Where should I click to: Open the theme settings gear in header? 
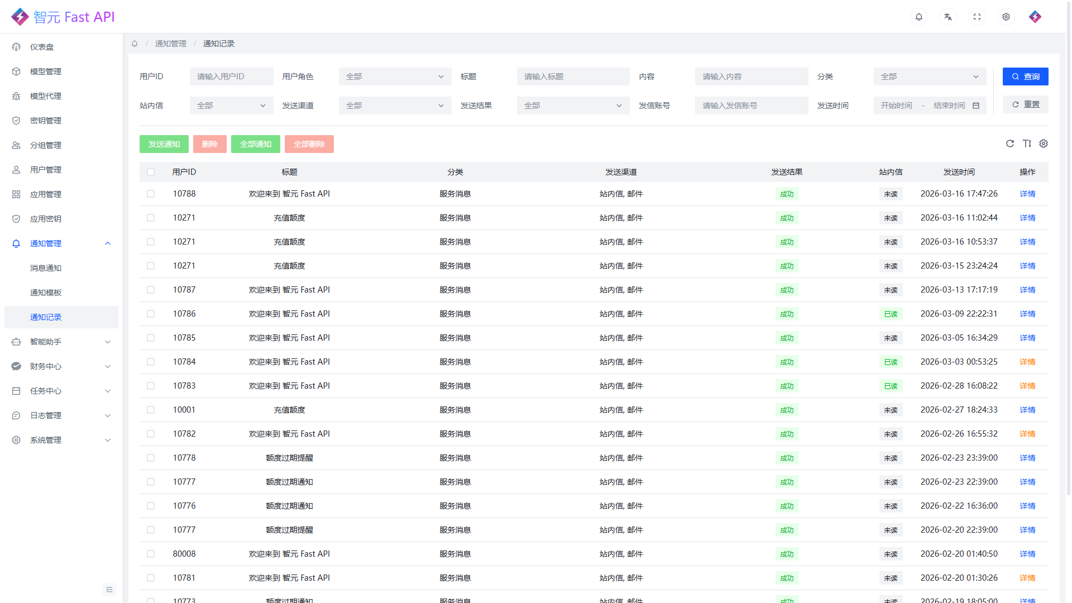tap(1006, 17)
